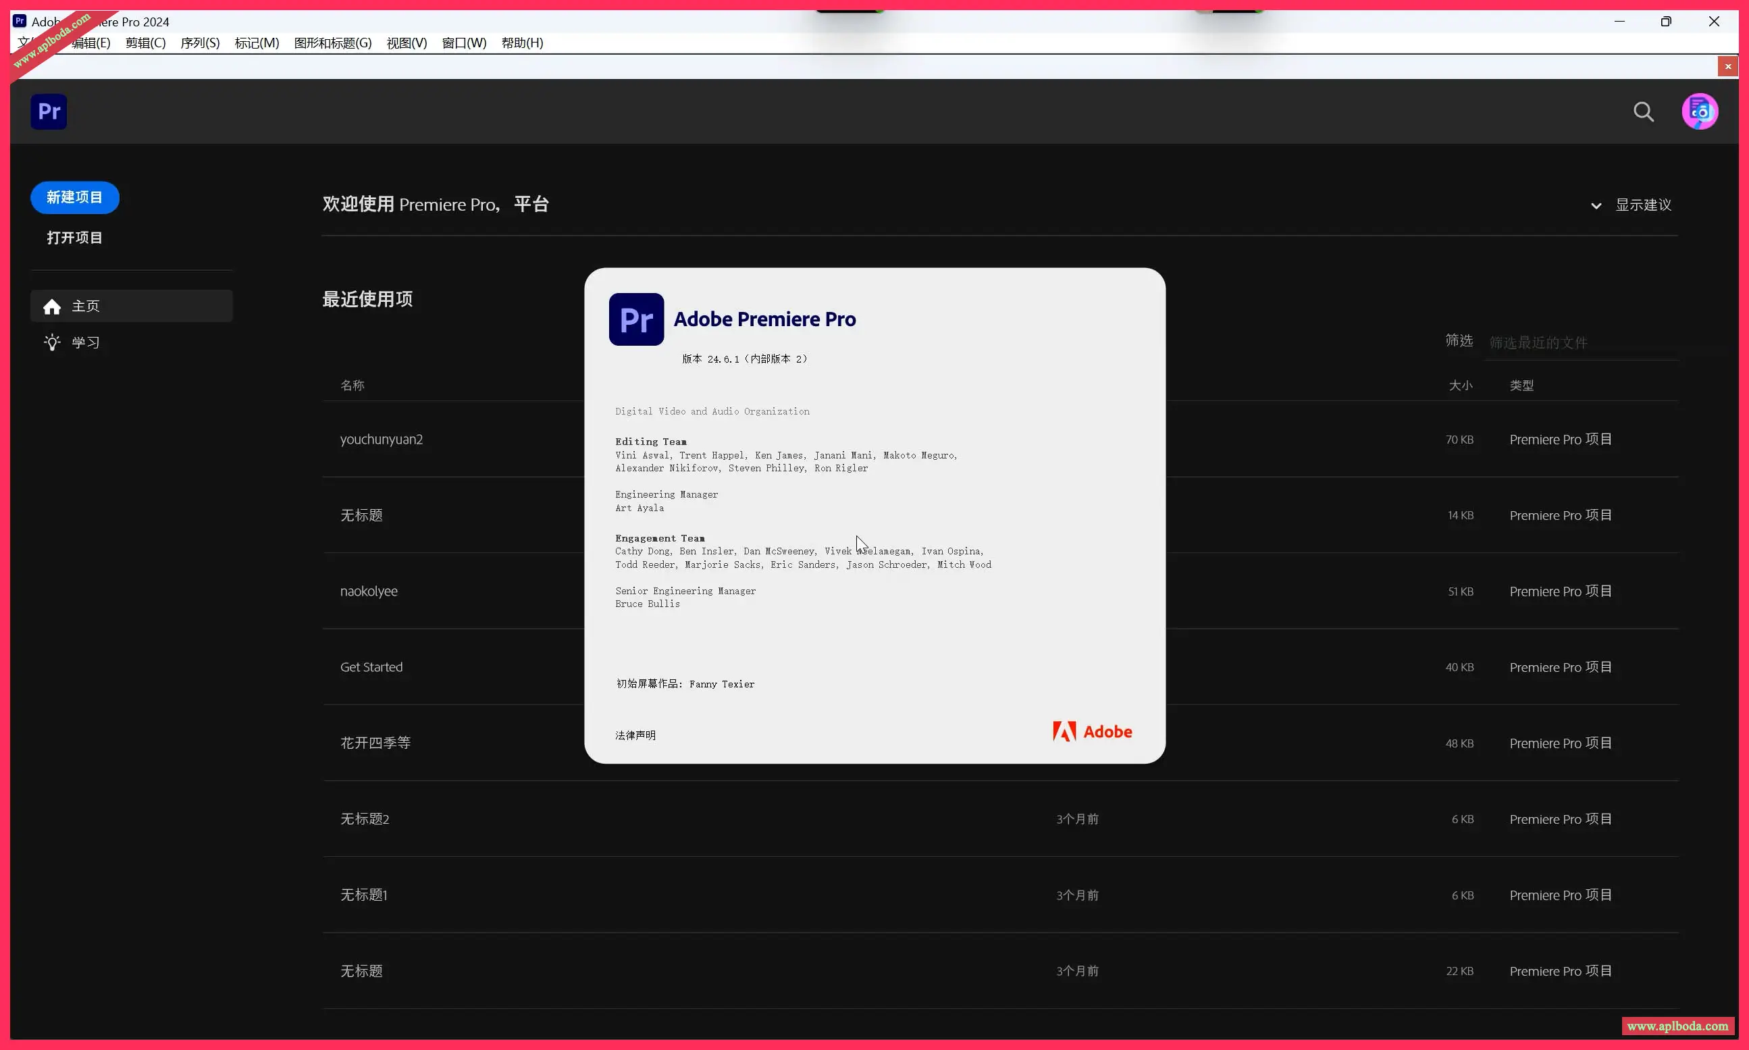Click the Adobe Premiere Pro dialog title

tap(764, 319)
